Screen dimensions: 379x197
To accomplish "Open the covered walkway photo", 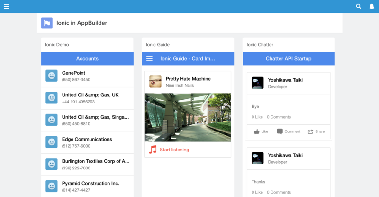I will [x=188, y=118].
